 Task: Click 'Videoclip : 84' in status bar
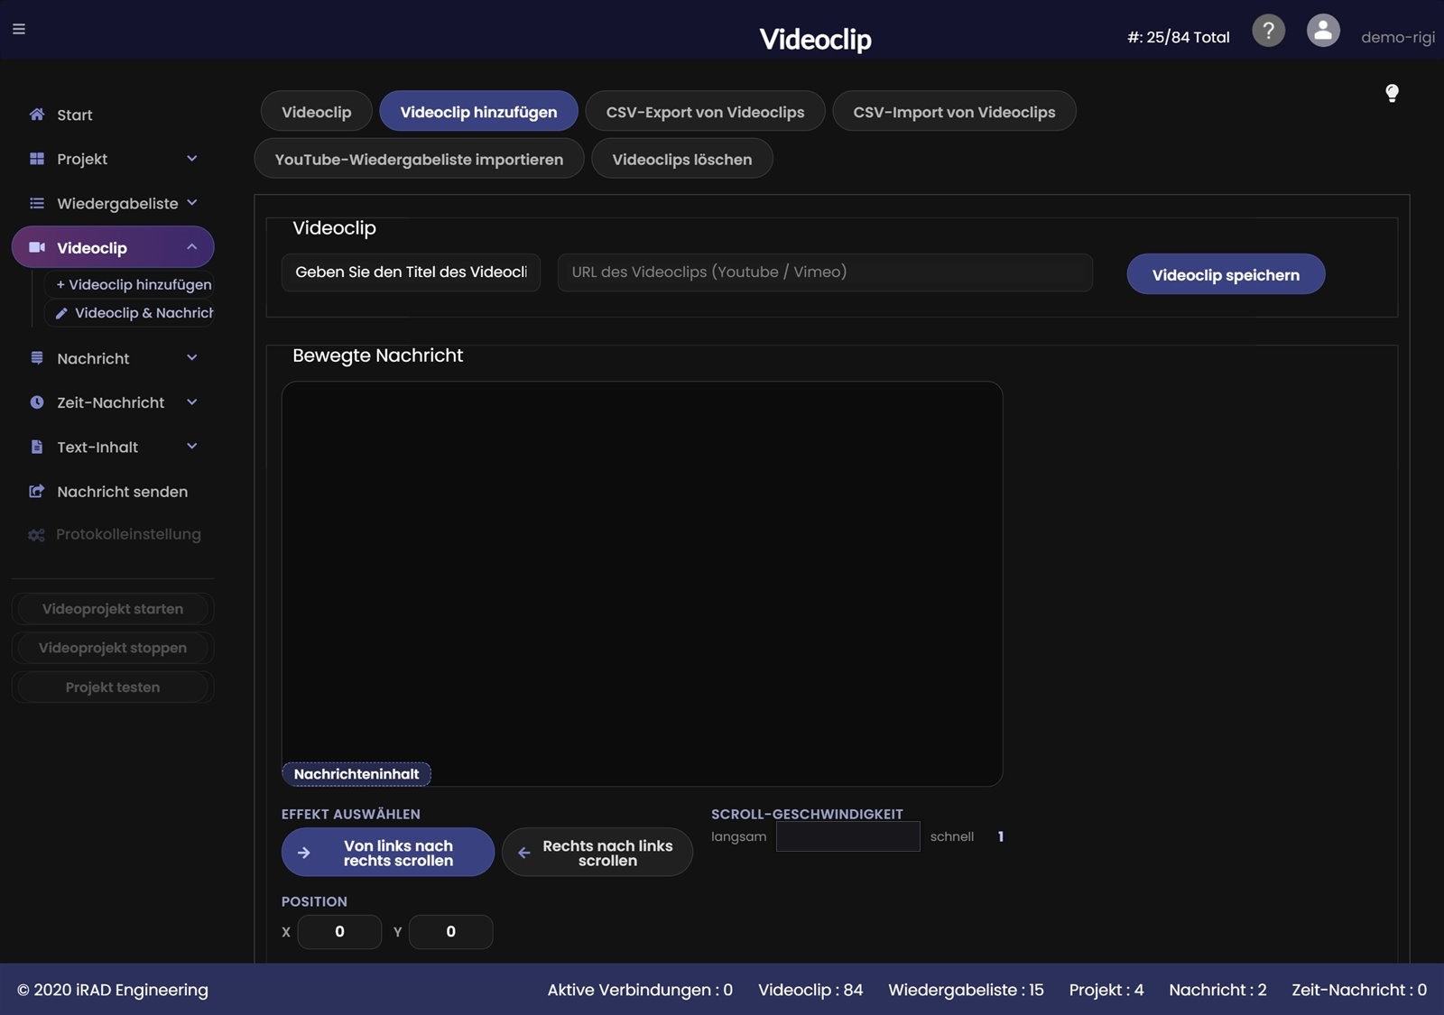pyautogui.click(x=810, y=990)
